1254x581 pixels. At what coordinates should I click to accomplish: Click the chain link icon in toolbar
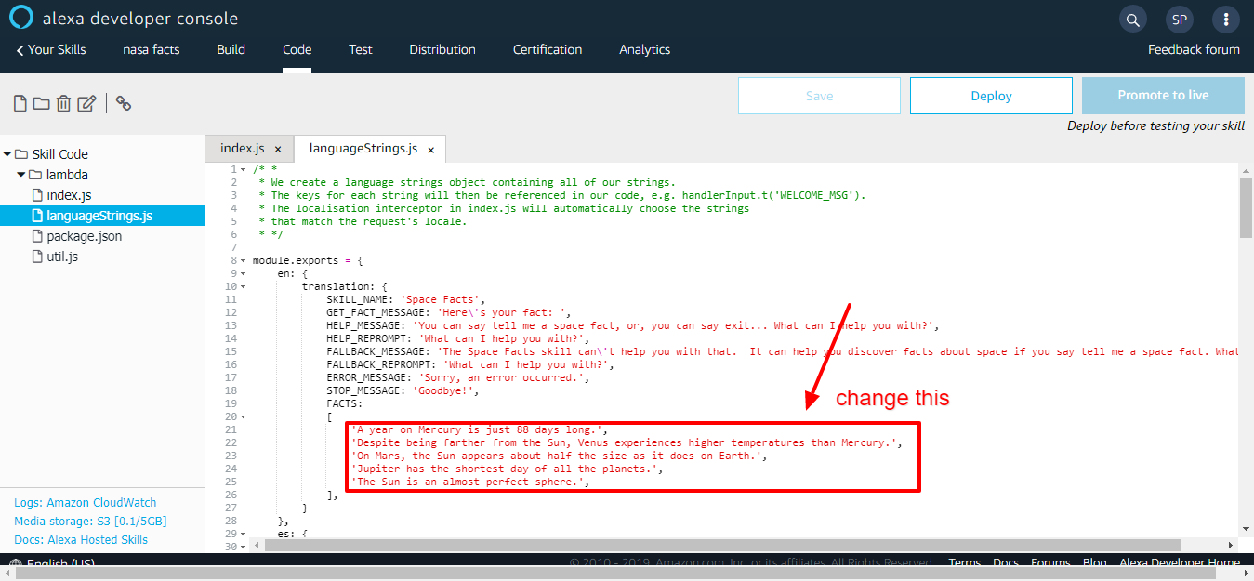[124, 103]
